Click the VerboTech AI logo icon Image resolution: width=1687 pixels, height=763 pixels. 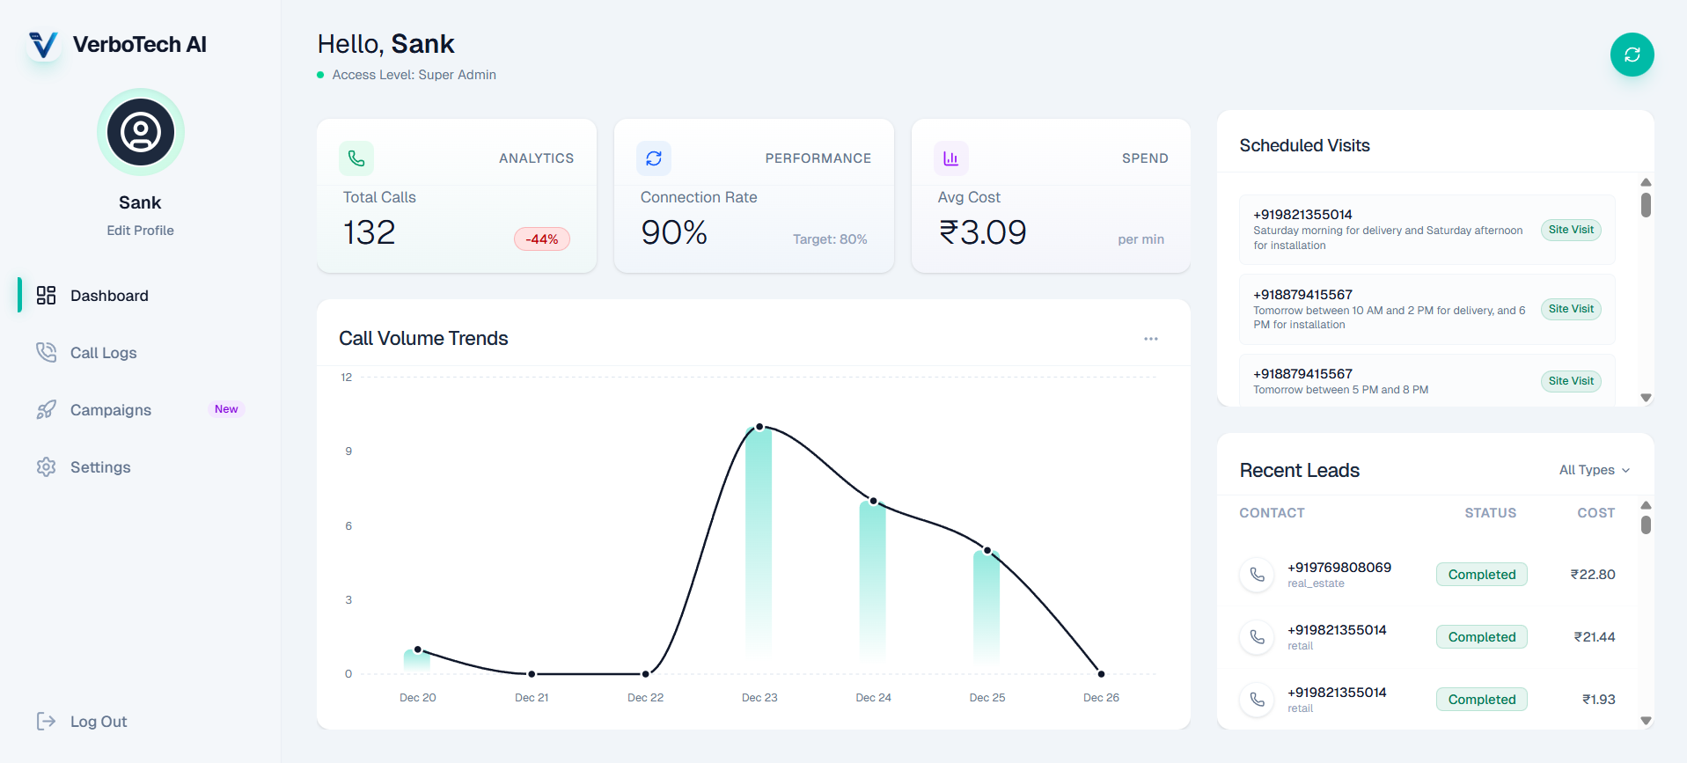coord(43,44)
